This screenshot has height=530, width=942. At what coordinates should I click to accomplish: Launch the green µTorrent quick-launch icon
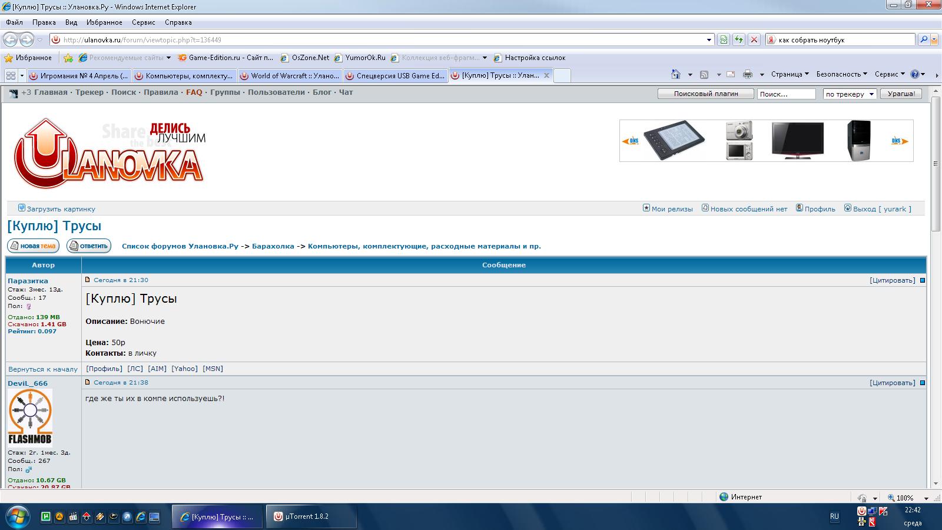tap(45, 516)
